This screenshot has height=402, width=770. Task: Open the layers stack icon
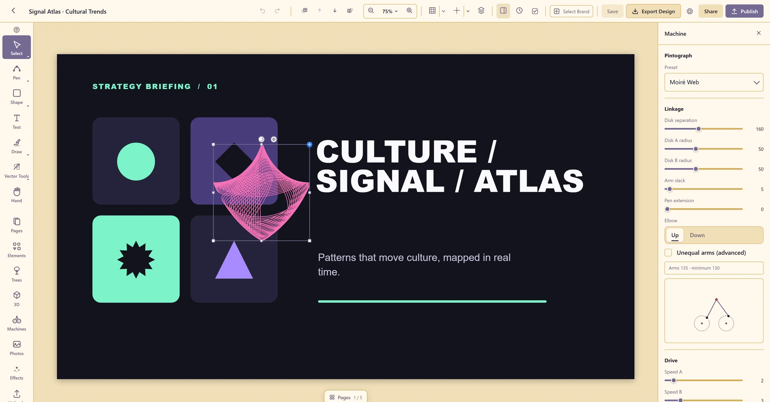481,11
